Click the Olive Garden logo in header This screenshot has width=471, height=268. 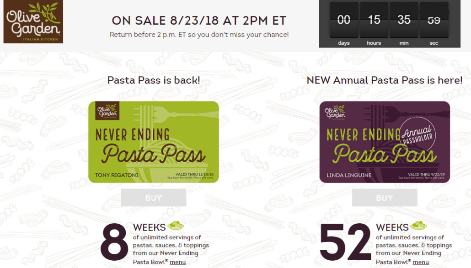[x=33, y=21]
